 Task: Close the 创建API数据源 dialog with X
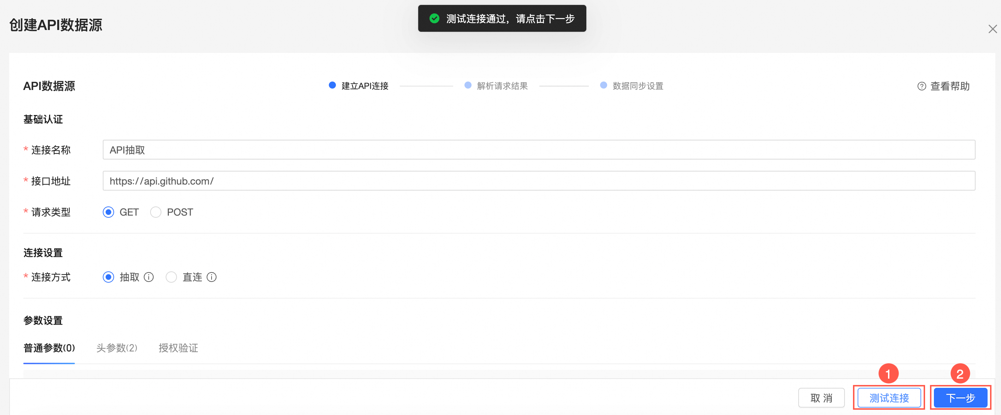[993, 29]
